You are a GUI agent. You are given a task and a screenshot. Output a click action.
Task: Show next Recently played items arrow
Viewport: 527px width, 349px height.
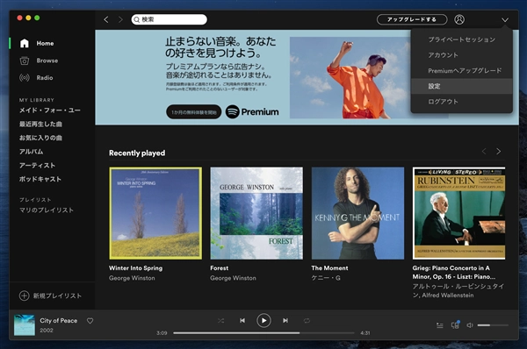498,152
